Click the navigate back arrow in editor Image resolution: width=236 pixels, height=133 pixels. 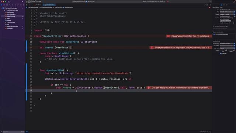[29, 5]
